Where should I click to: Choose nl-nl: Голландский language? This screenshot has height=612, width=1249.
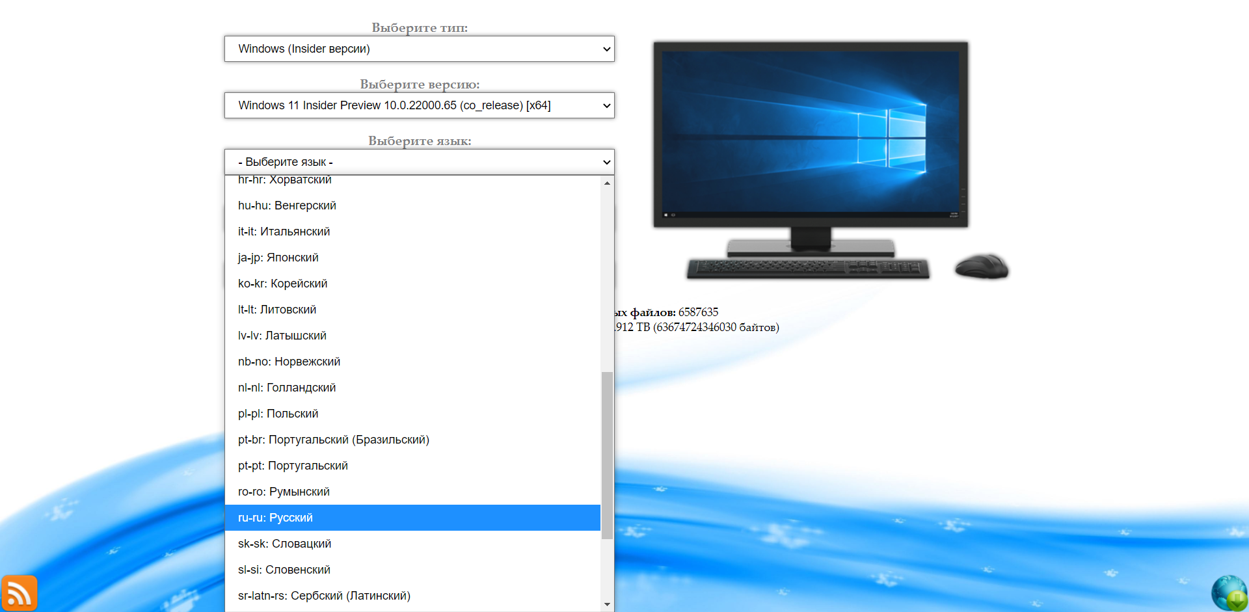412,388
